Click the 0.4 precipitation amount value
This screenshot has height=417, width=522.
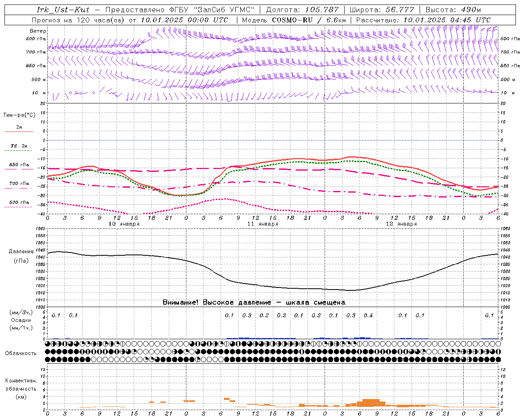(x=368, y=315)
